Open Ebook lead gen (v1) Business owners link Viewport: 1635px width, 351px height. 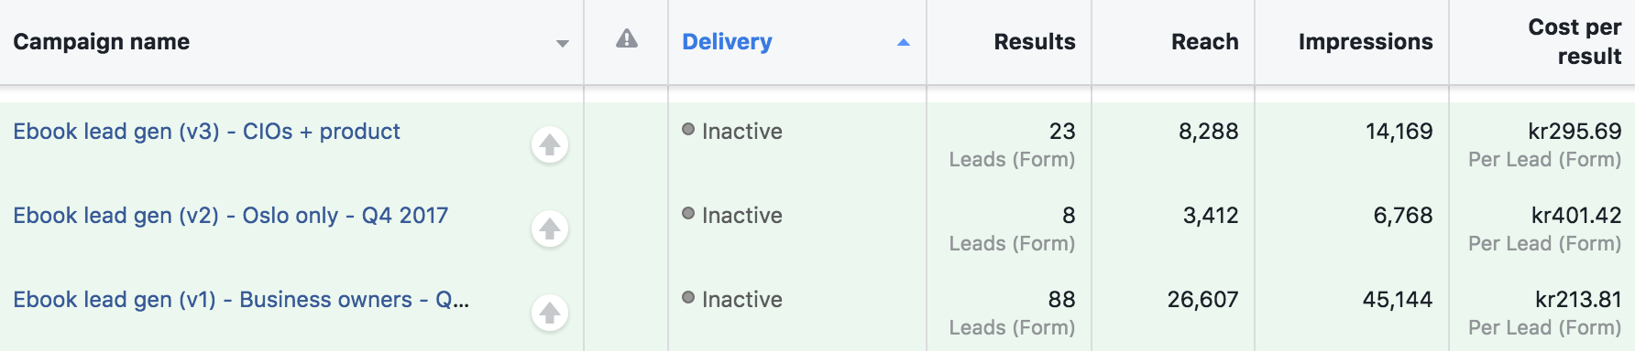[241, 300]
